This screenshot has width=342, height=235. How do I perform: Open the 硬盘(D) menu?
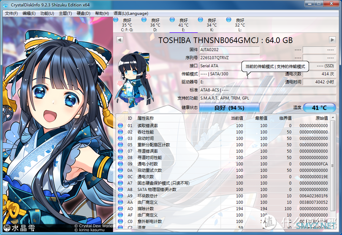pyautogui.click(x=84, y=13)
